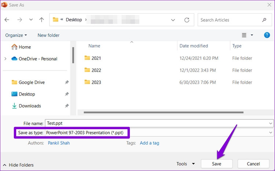Open help with blue question icon

tap(267, 35)
